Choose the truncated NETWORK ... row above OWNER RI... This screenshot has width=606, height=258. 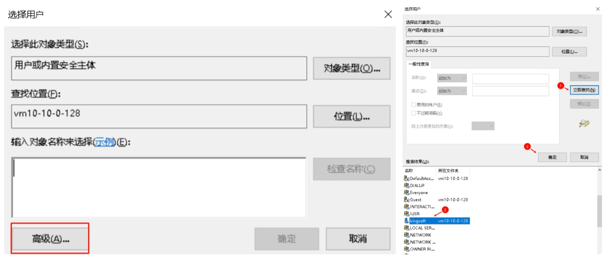(420, 242)
